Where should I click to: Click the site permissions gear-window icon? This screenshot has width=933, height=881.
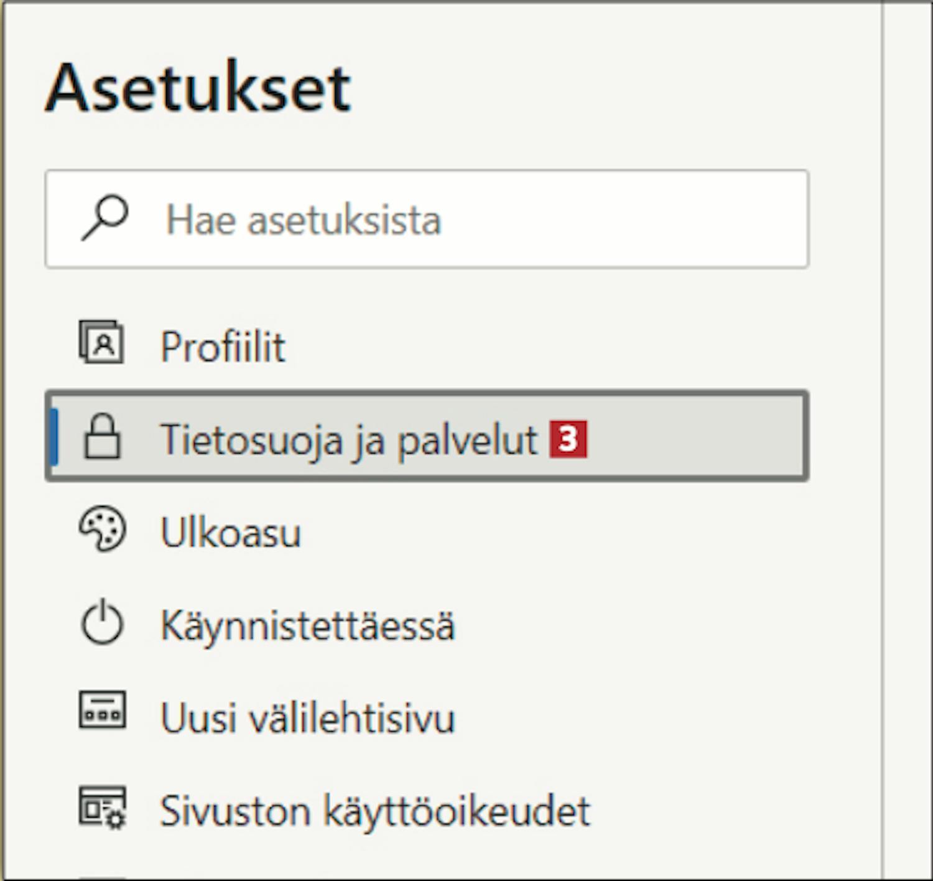102,808
